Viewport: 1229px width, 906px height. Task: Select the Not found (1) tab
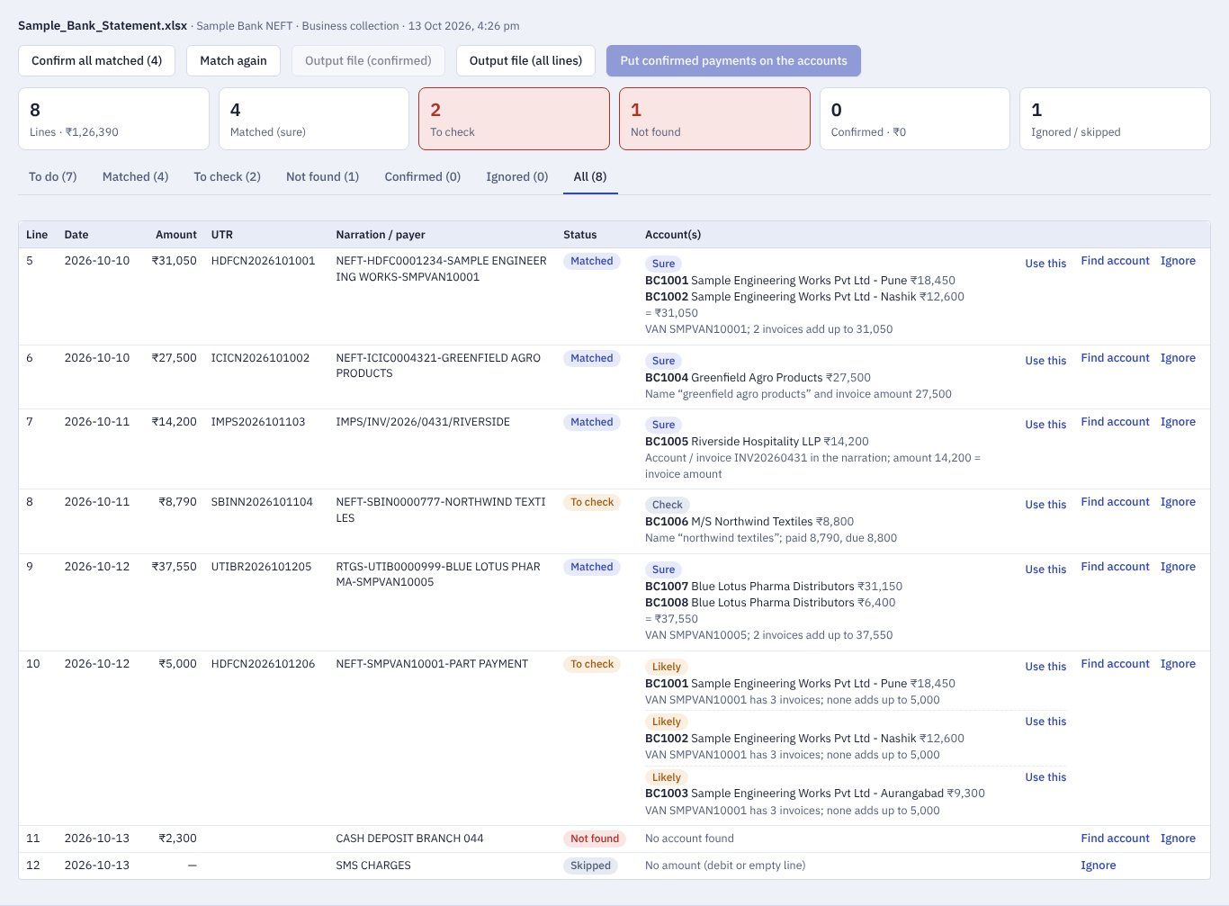[x=322, y=176]
